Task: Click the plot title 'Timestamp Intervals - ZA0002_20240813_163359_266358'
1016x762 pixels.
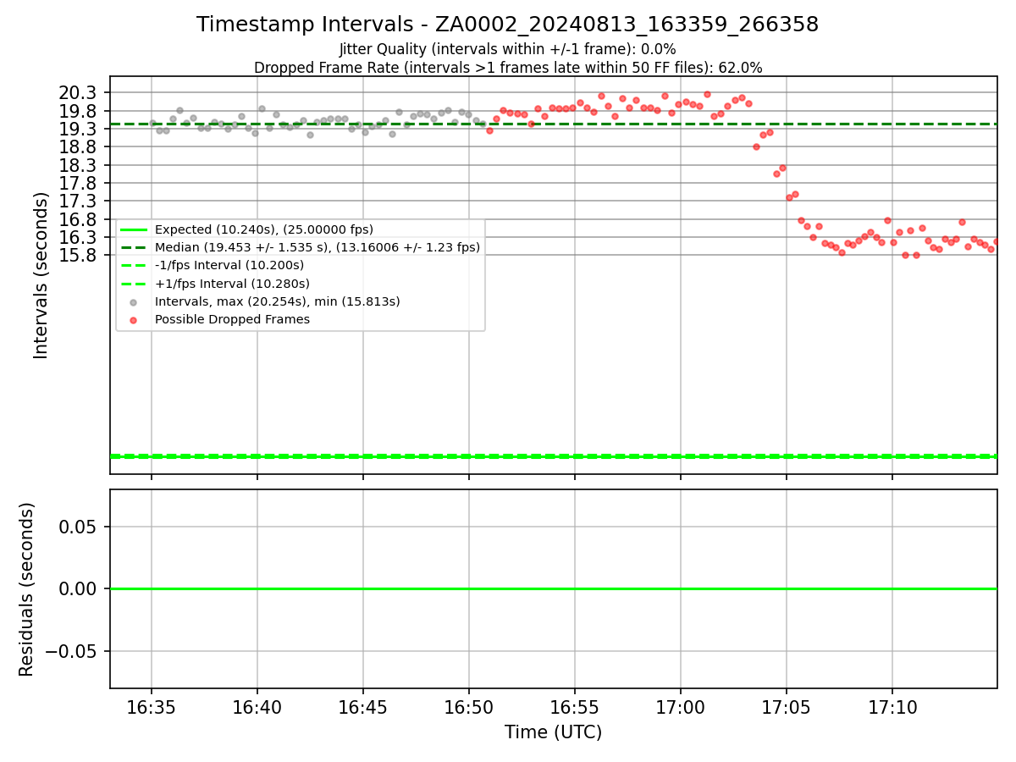Action: click(508, 25)
